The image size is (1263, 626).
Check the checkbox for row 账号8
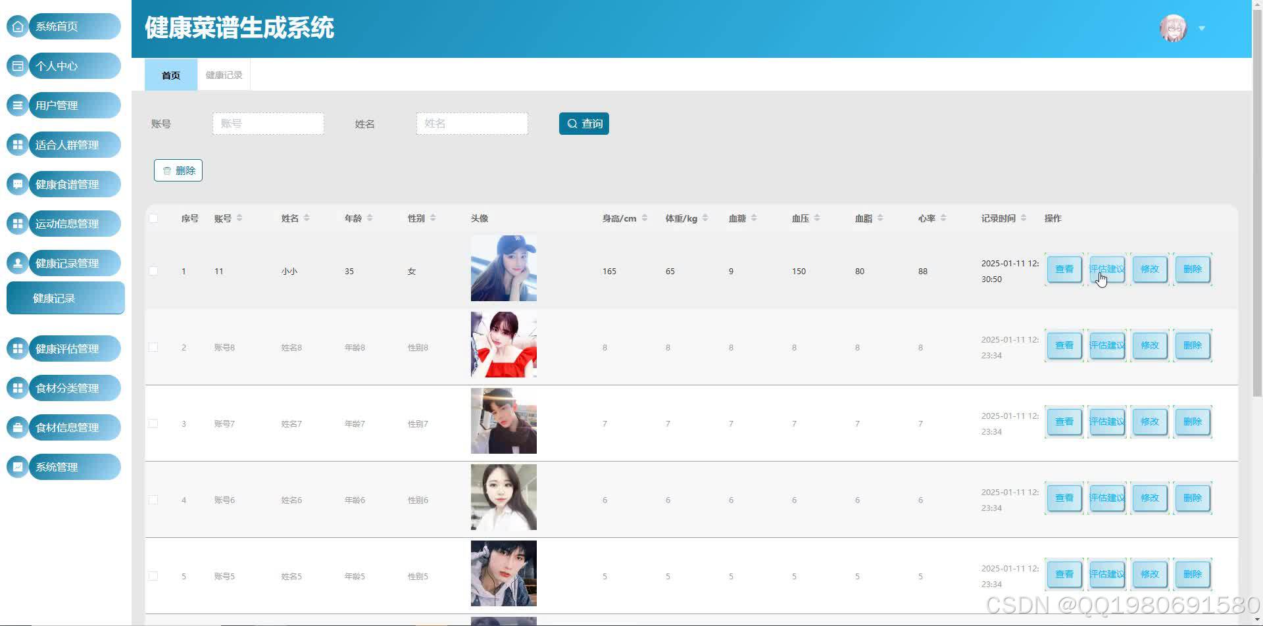[x=153, y=347]
